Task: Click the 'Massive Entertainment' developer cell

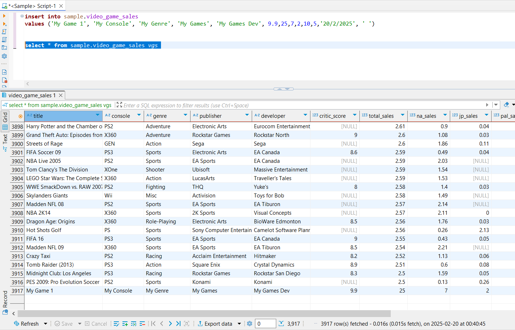Action: click(x=281, y=170)
